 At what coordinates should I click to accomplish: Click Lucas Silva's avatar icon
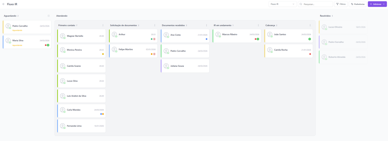(63, 81)
